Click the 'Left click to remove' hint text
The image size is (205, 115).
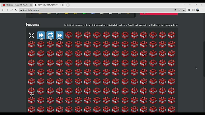[x=73, y=25]
